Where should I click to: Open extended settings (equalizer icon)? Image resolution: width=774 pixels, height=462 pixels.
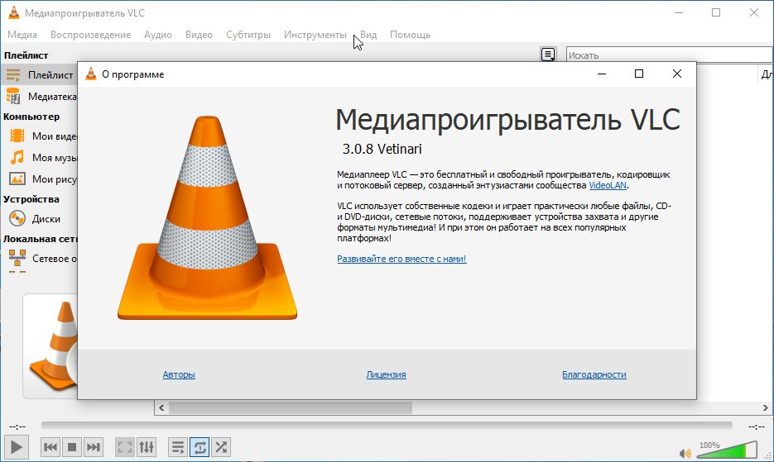click(147, 447)
